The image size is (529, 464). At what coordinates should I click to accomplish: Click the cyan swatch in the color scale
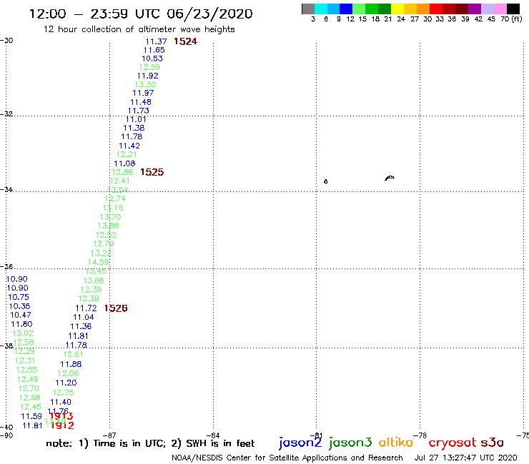pos(321,9)
